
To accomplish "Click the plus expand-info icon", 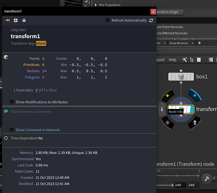I will pyautogui.click(x=16, y=21).
